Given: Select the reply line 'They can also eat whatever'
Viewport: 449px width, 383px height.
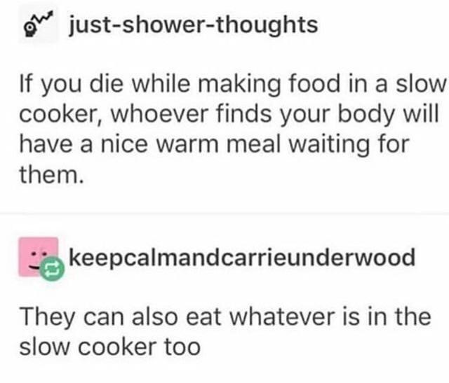Looking at the screenshot, I should point(225,317).
